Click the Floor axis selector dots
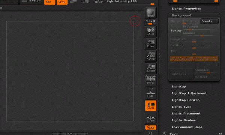This screenshot has height=135, width=225. pyautogui.click(x=152, y=88)
